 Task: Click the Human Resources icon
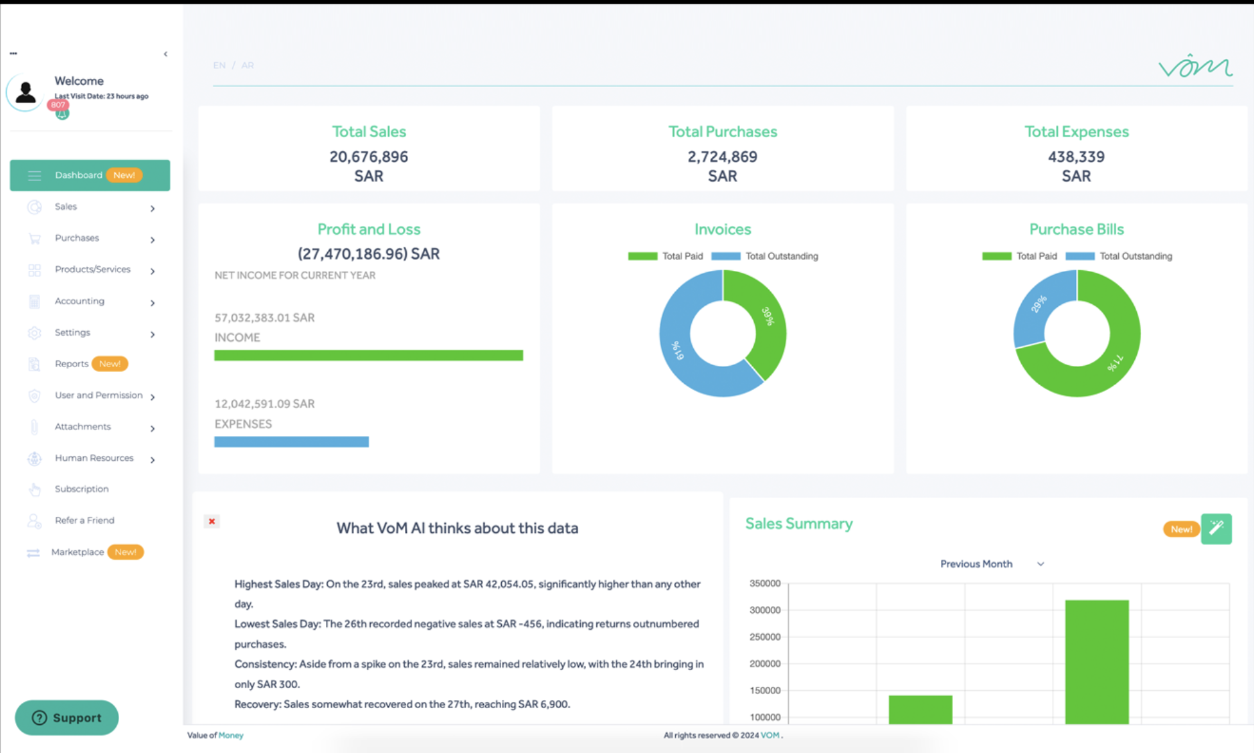(x=34, y=459)
